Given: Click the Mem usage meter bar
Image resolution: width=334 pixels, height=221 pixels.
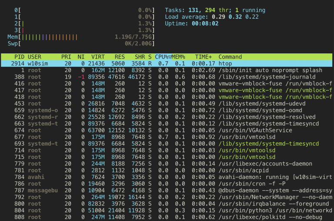Looking at the screenshot, I should click(81, 37).
